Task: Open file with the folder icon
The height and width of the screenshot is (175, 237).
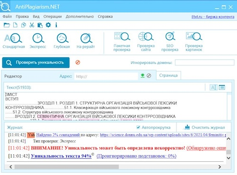Action: point(7,25)
